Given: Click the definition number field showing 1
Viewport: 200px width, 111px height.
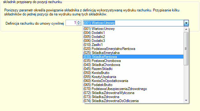Looking at the screenshot, I should coord(71,23).
